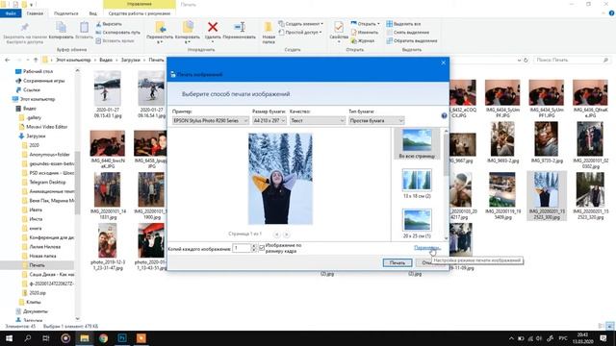616x346 pixels.
Task: Click the blue help icon in print dialog
Action: click(444, 115)
